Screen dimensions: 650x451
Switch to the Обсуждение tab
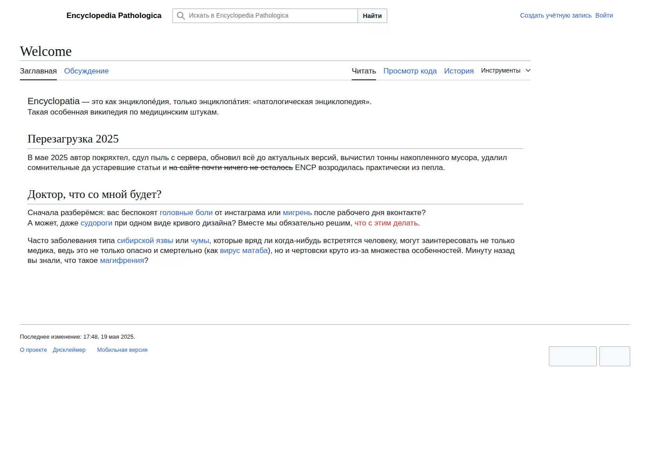click(x=86, y=71)
